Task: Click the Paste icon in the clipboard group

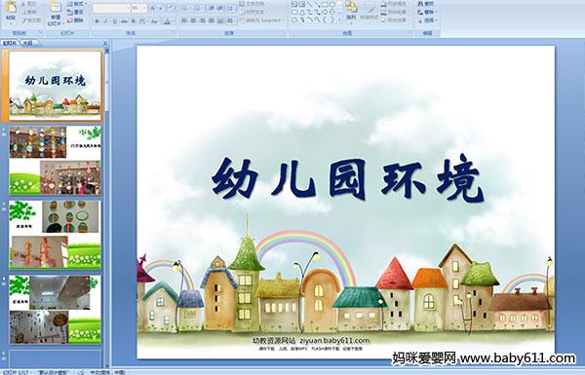Action: 11,11
